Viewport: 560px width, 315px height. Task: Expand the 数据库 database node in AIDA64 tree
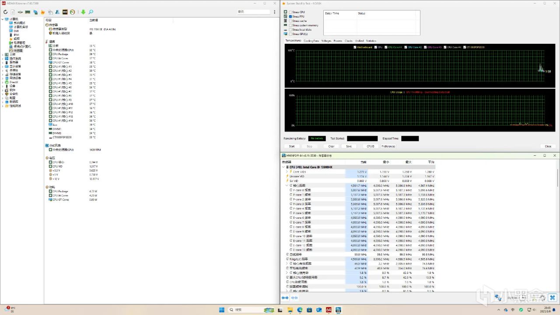[2, 102]
